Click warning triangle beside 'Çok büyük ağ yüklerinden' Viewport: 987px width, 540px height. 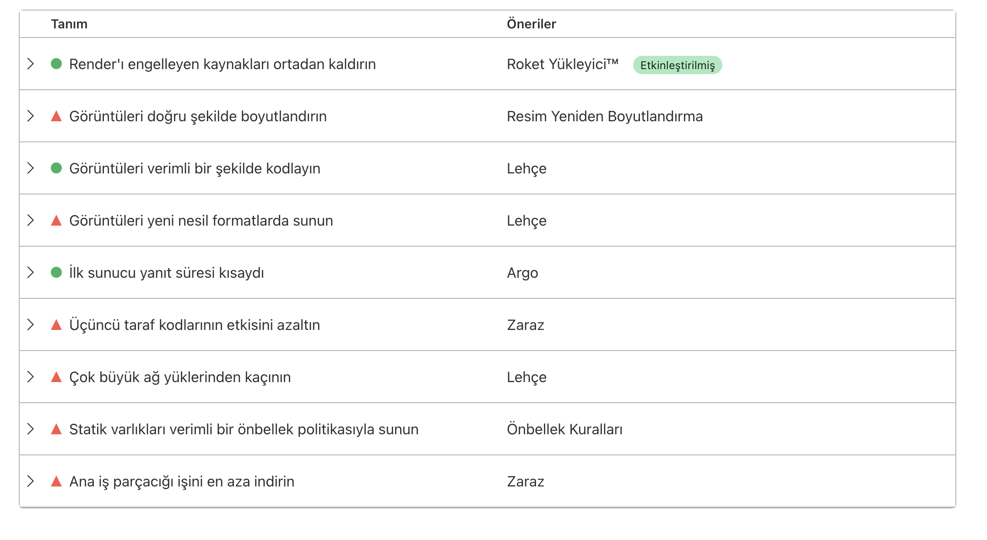(56, 377)
